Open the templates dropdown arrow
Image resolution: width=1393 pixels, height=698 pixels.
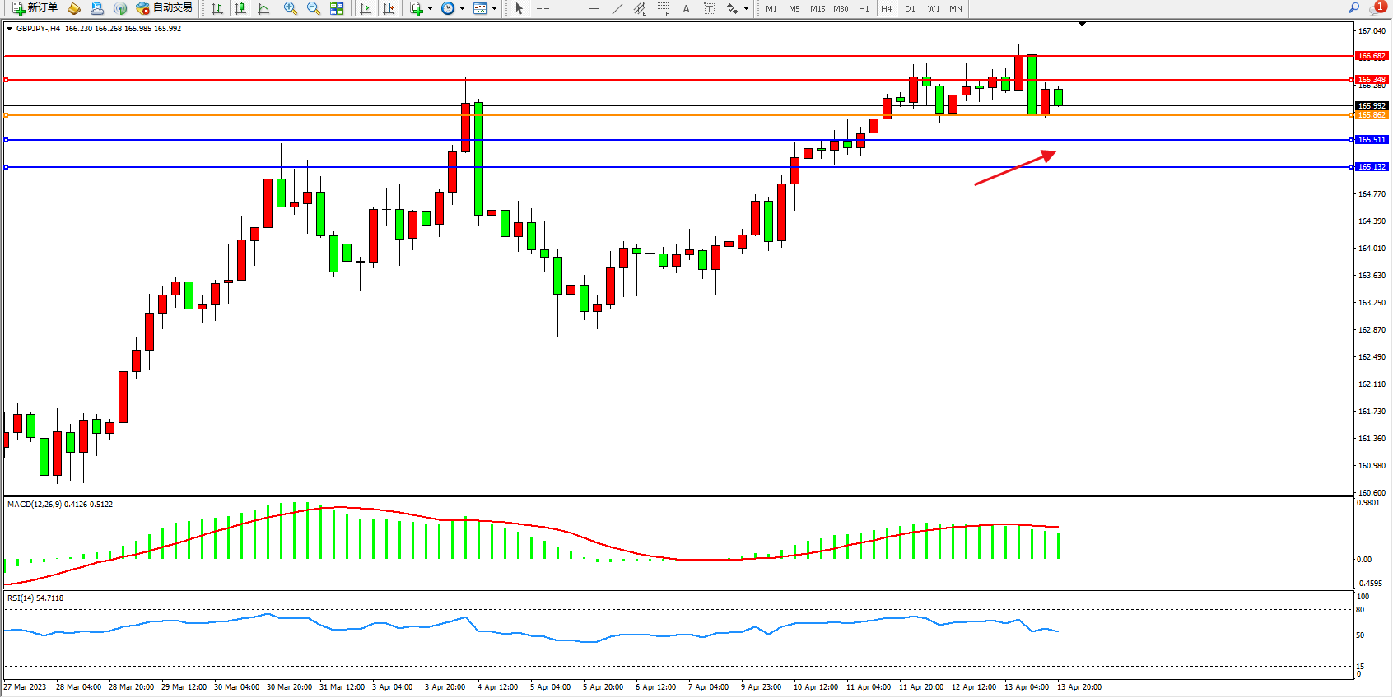click(x=494, y=9)
